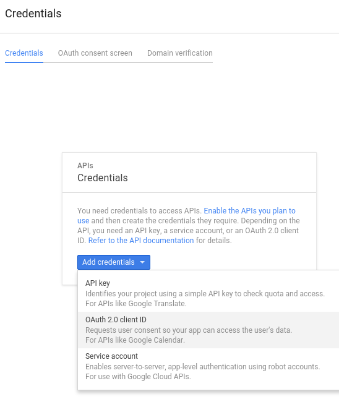The width and height of the screenshot is (339, 399).
Task: Click the For APIs like Google Calendar line
Action: coord(135,340)
